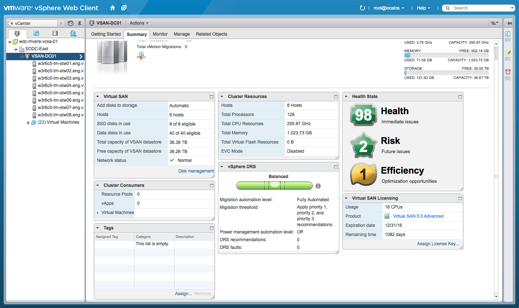The width and height of the screenshot is (519, 308).
Task: Click the DRS Balanced level indicator
Action: (274, 185)
